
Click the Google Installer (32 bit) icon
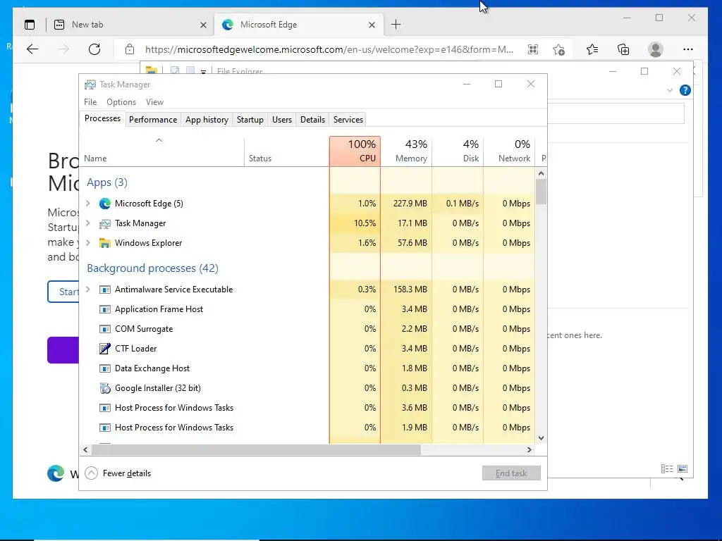(x=105, y=388)
